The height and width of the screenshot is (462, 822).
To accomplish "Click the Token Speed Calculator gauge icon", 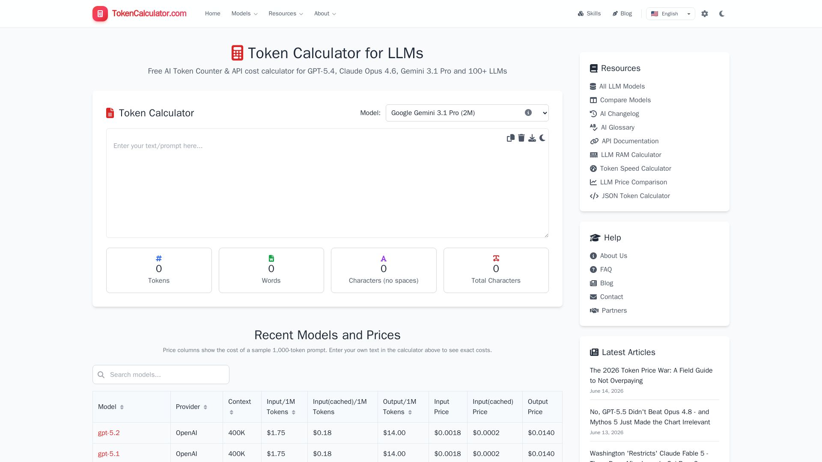I will tap(593, 169).
